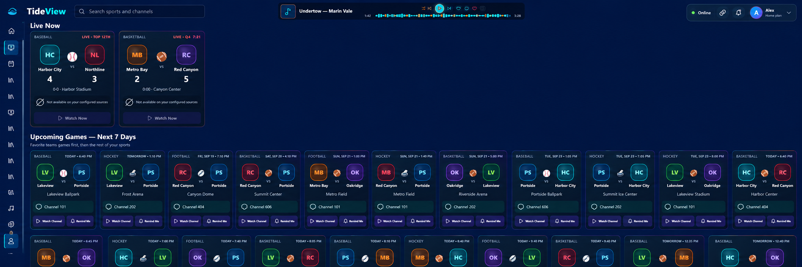Set Remind Me for Frost Arena game

[x=149, y=221]
